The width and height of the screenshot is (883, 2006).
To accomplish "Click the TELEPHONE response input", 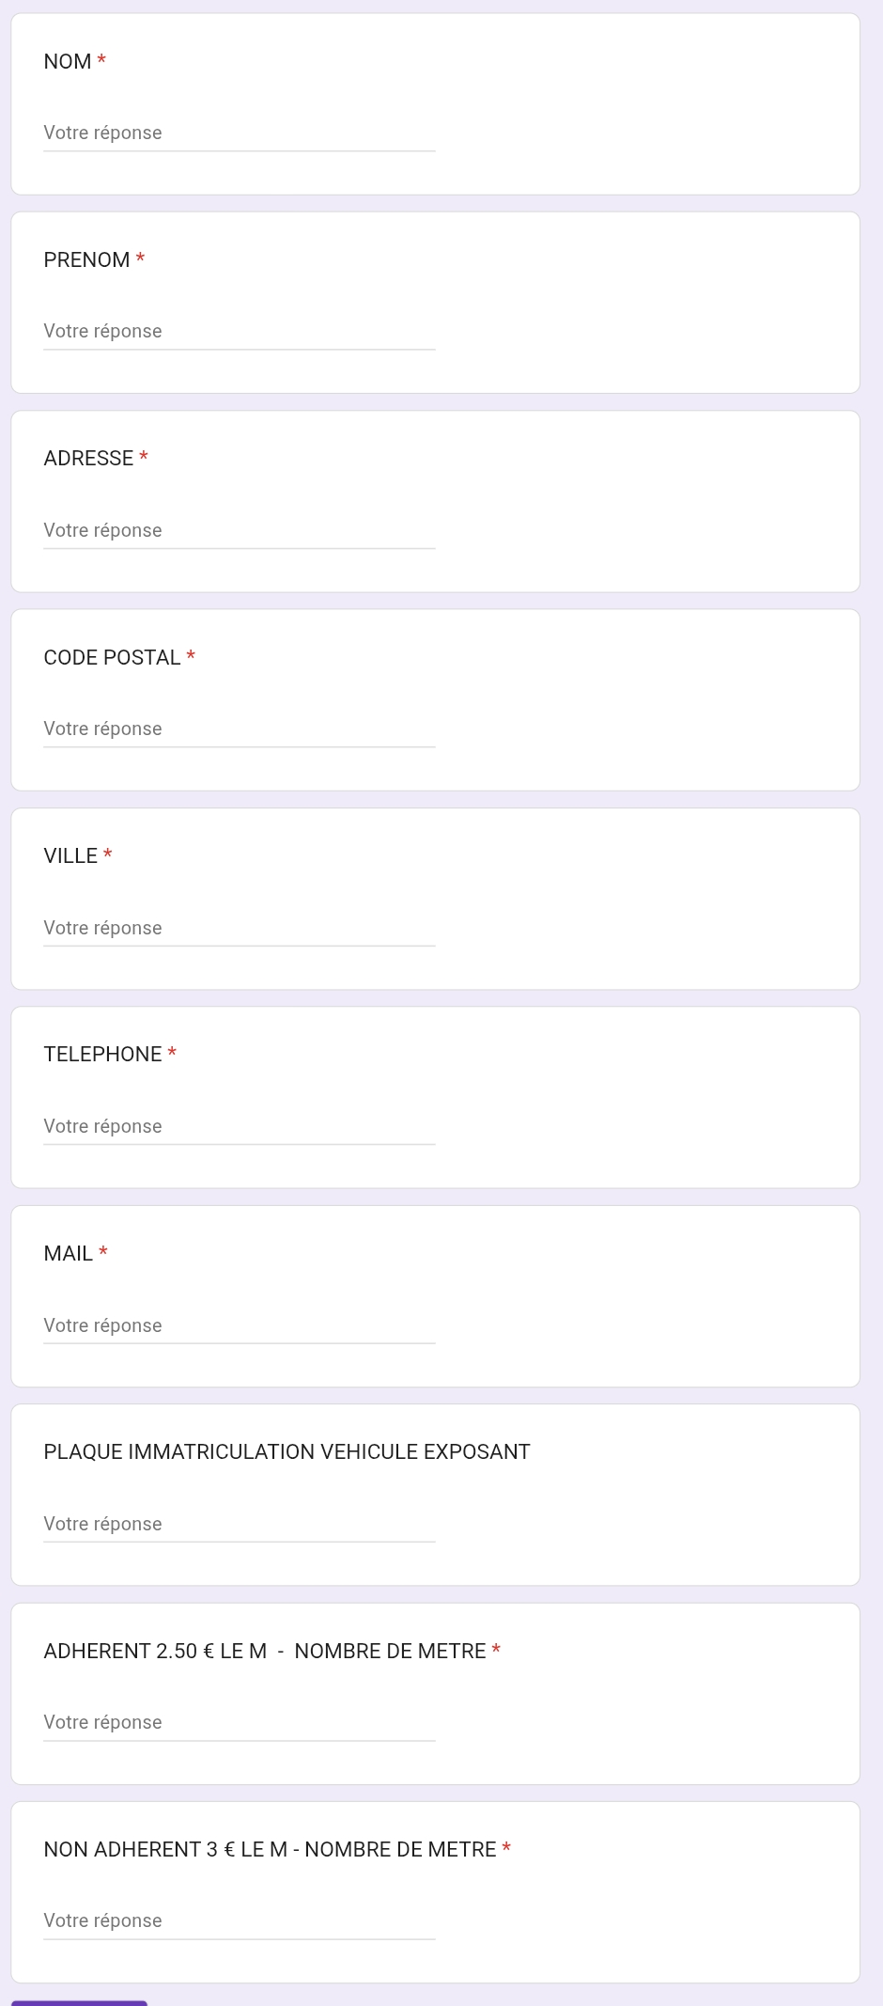I will coord(239,1126).
